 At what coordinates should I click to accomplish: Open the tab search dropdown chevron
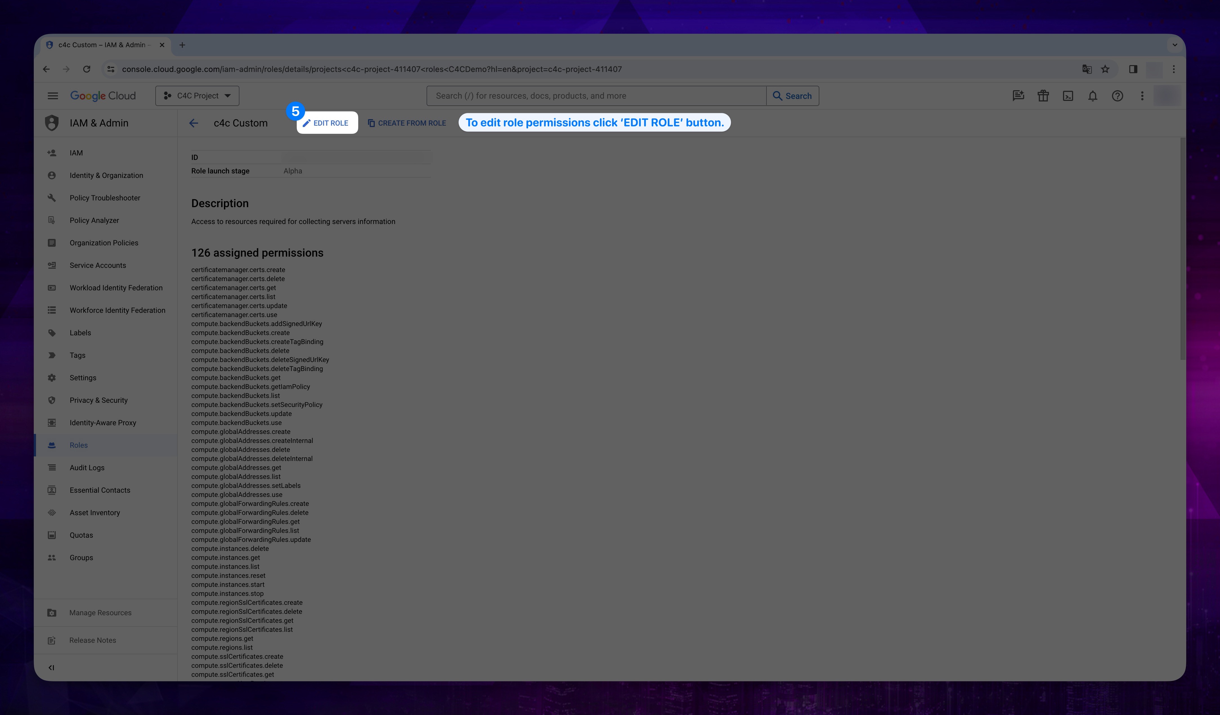[x=1174, y=45]
